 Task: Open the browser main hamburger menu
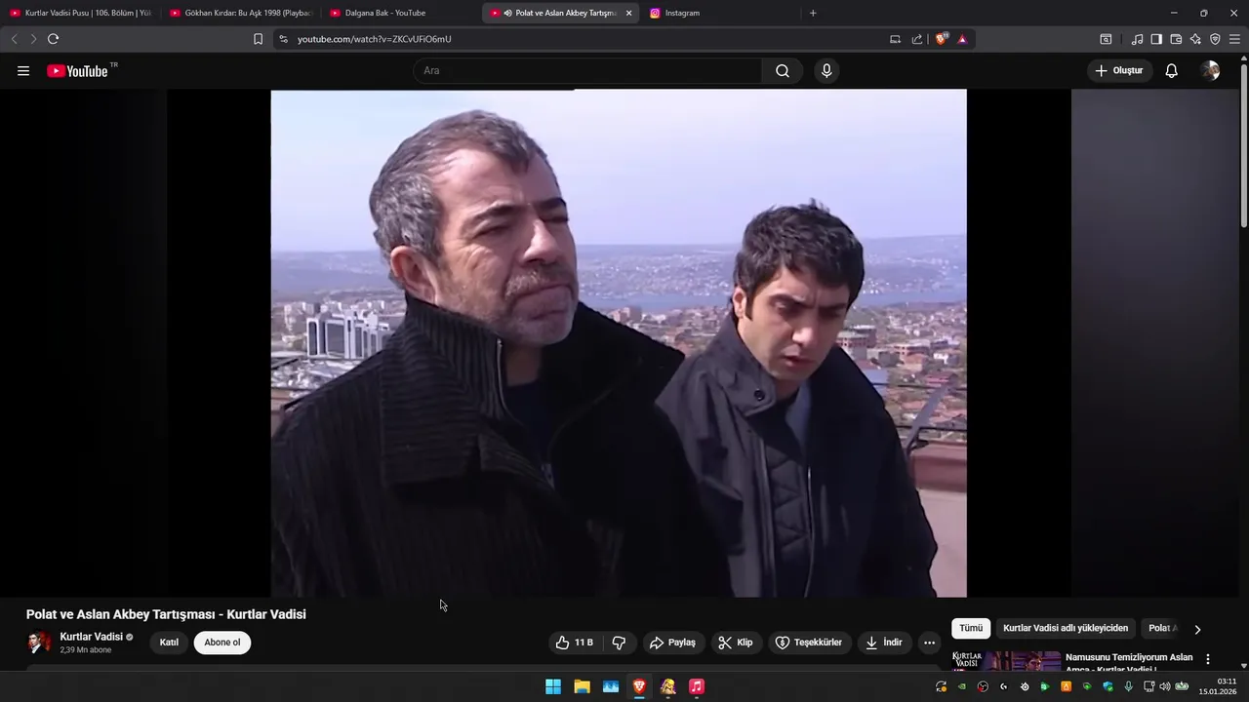click(x=1234, y=39)
